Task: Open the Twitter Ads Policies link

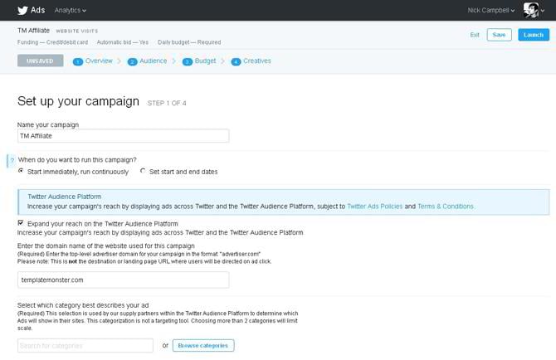Action: 374,206
